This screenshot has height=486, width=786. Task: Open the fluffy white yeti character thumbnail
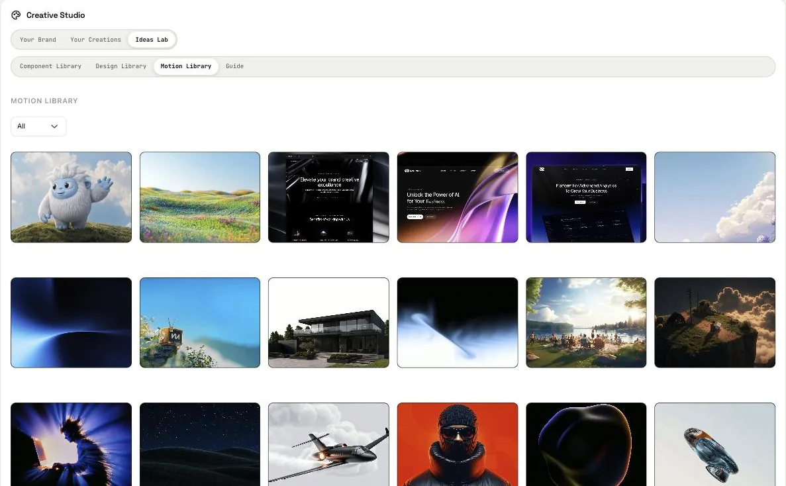[x=71, y=197]
